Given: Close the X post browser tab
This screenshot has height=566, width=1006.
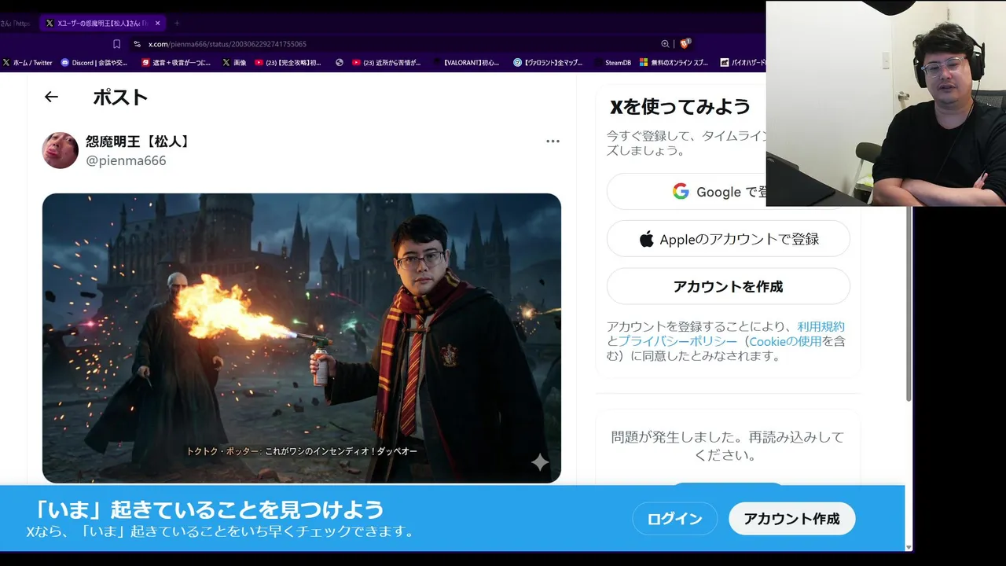Looking at the screenshot, I should (158, 23).
